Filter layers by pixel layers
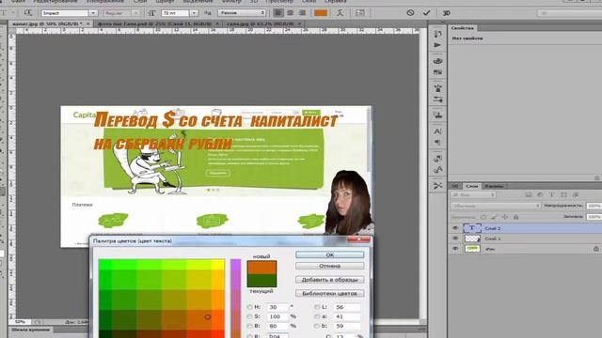This screenshot has width=602, height=338. pos(529,195)
